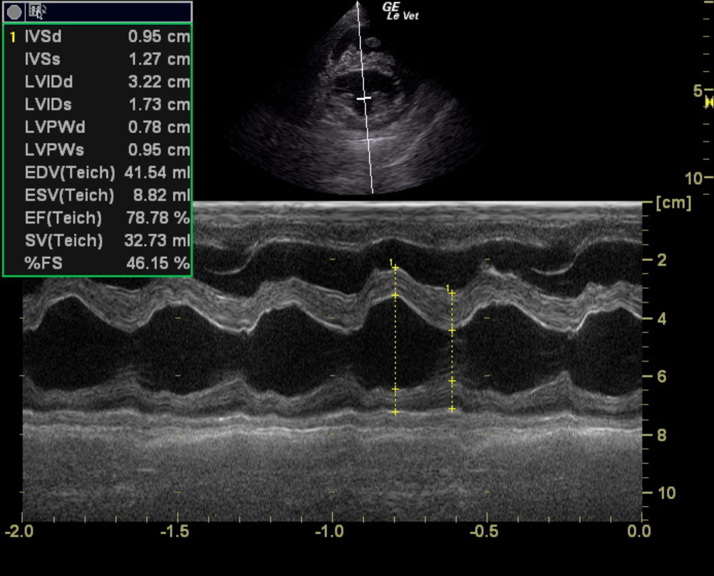Select the LVPWd 0.78 cm row

click(x=97, y=127)
